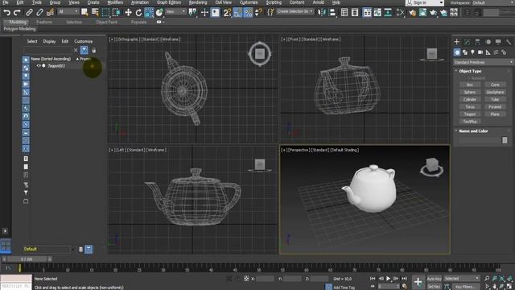Open the Graph Editors menu

pos(169,2)
